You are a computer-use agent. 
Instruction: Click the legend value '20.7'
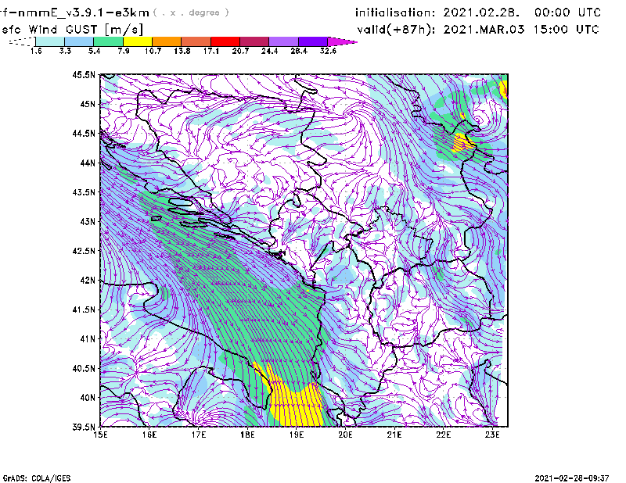(240, 51)
